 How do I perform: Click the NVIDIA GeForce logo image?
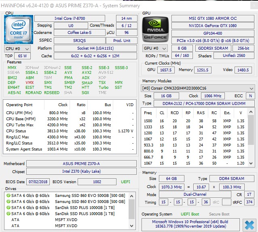pyautogui.click(x=156, y=29)
